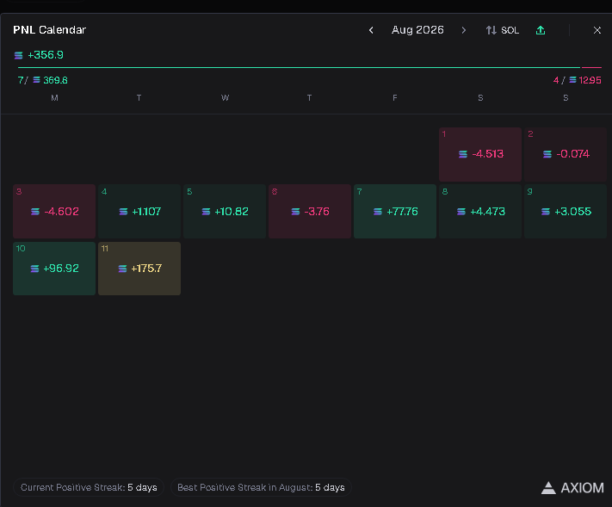This screenshot has height=507, width=612.
Task: Click Best Positive Streak in August badge
Action: click(261, 487)
